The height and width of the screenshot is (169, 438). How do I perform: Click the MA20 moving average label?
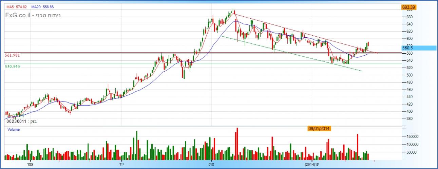[42, 7]
